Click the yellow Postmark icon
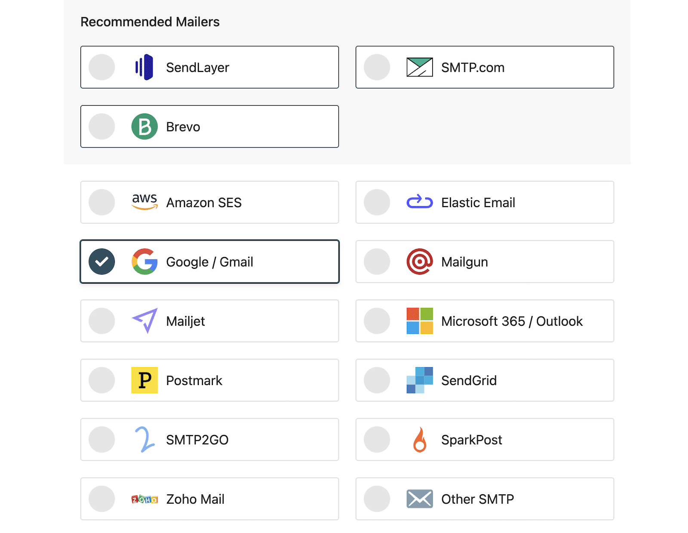 click(x=145, y=380)
